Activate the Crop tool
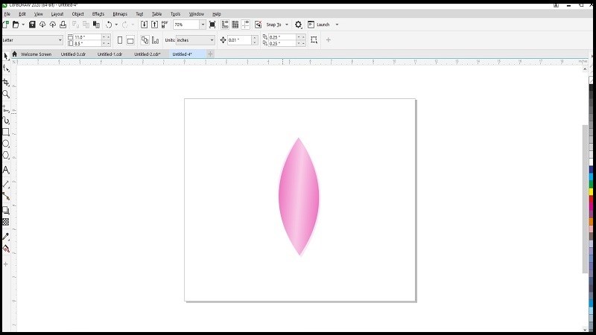Image resolution: width=596 pixels, height=335 pixels. point(6,82)
